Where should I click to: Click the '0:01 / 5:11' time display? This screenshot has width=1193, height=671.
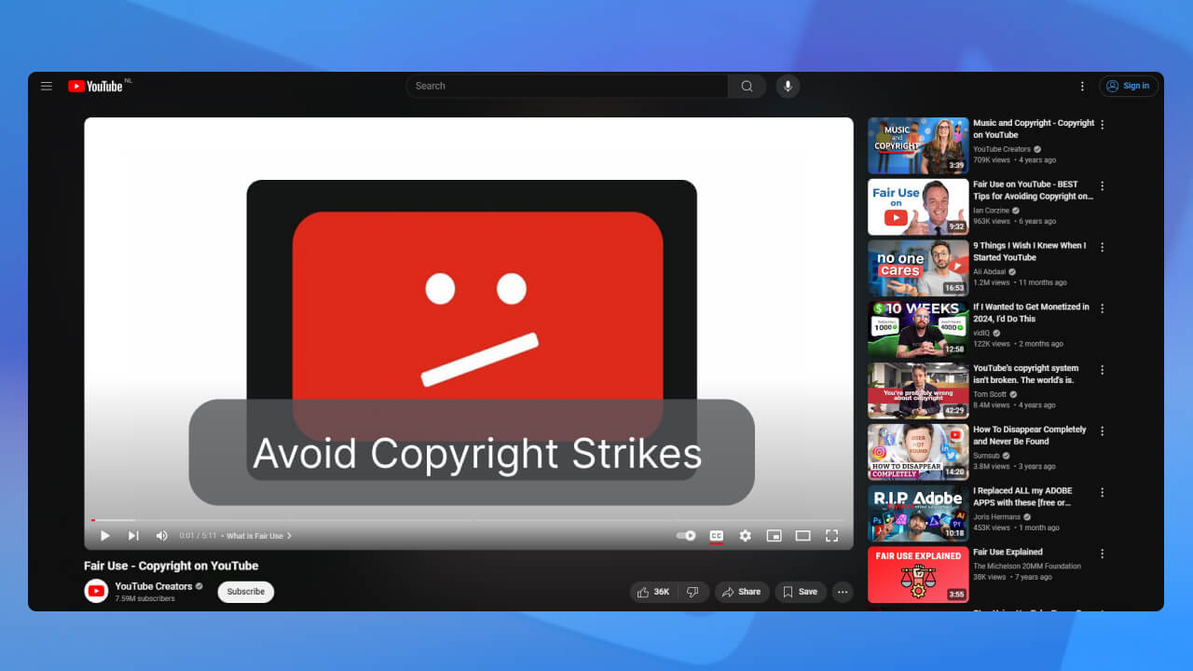point(198,536)
